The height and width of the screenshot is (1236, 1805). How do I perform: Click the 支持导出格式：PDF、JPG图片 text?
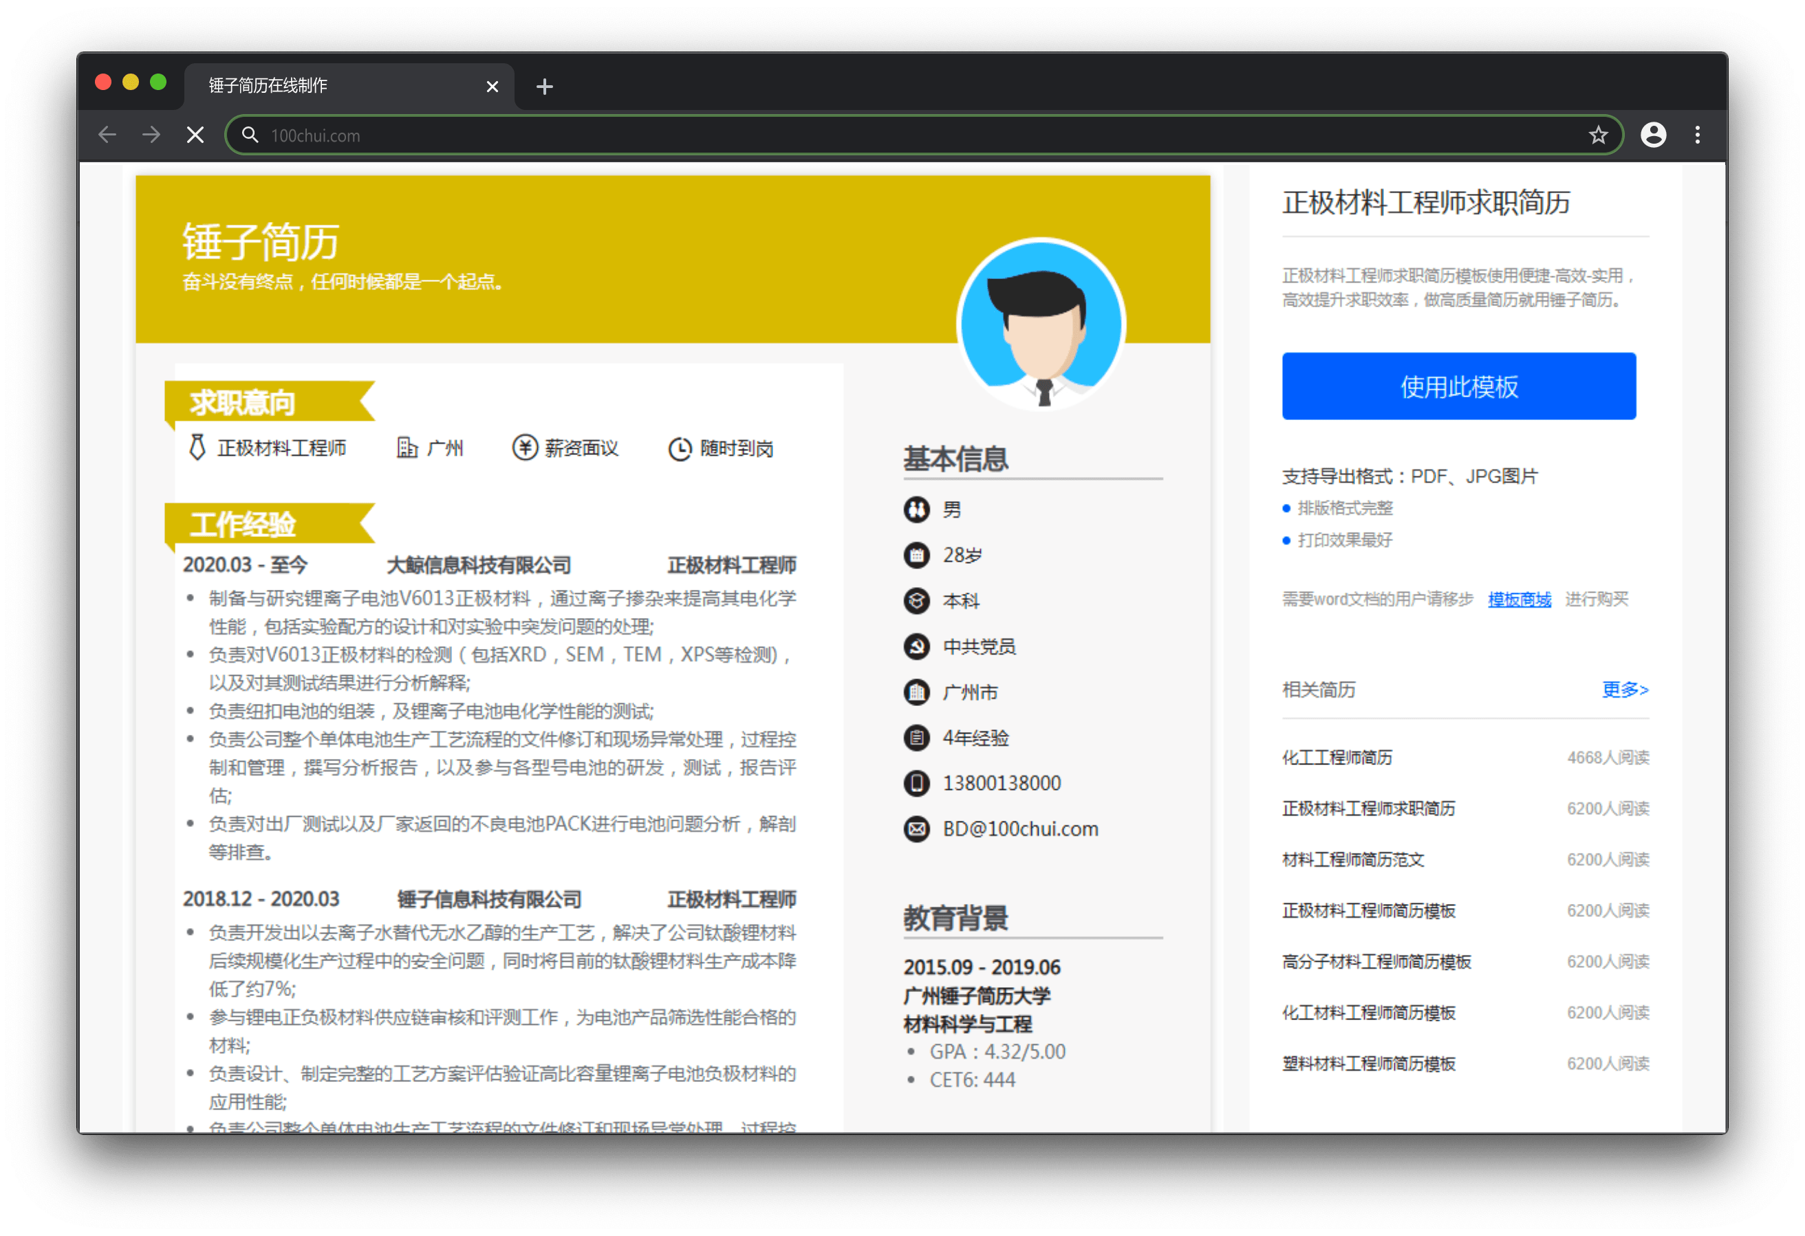(1409, 476)
